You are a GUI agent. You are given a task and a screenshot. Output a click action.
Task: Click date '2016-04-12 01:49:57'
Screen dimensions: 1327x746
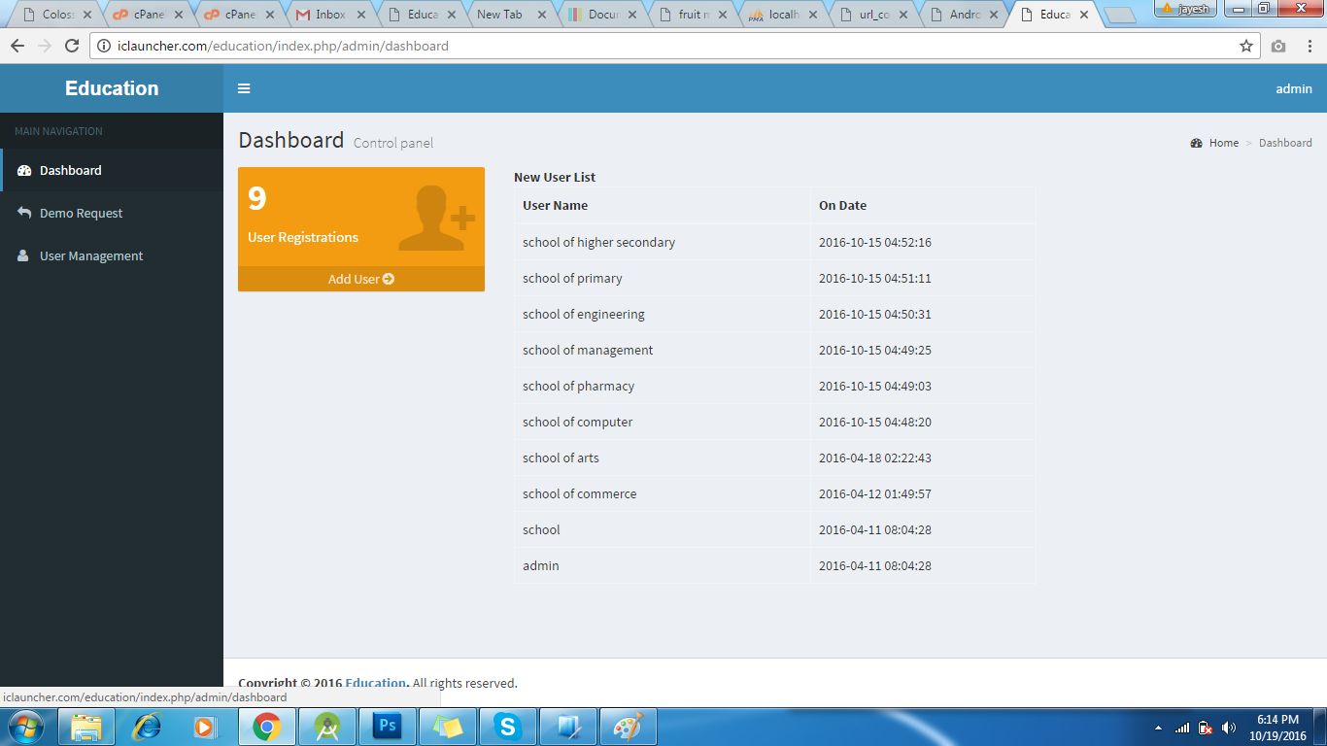pos(874,493)
